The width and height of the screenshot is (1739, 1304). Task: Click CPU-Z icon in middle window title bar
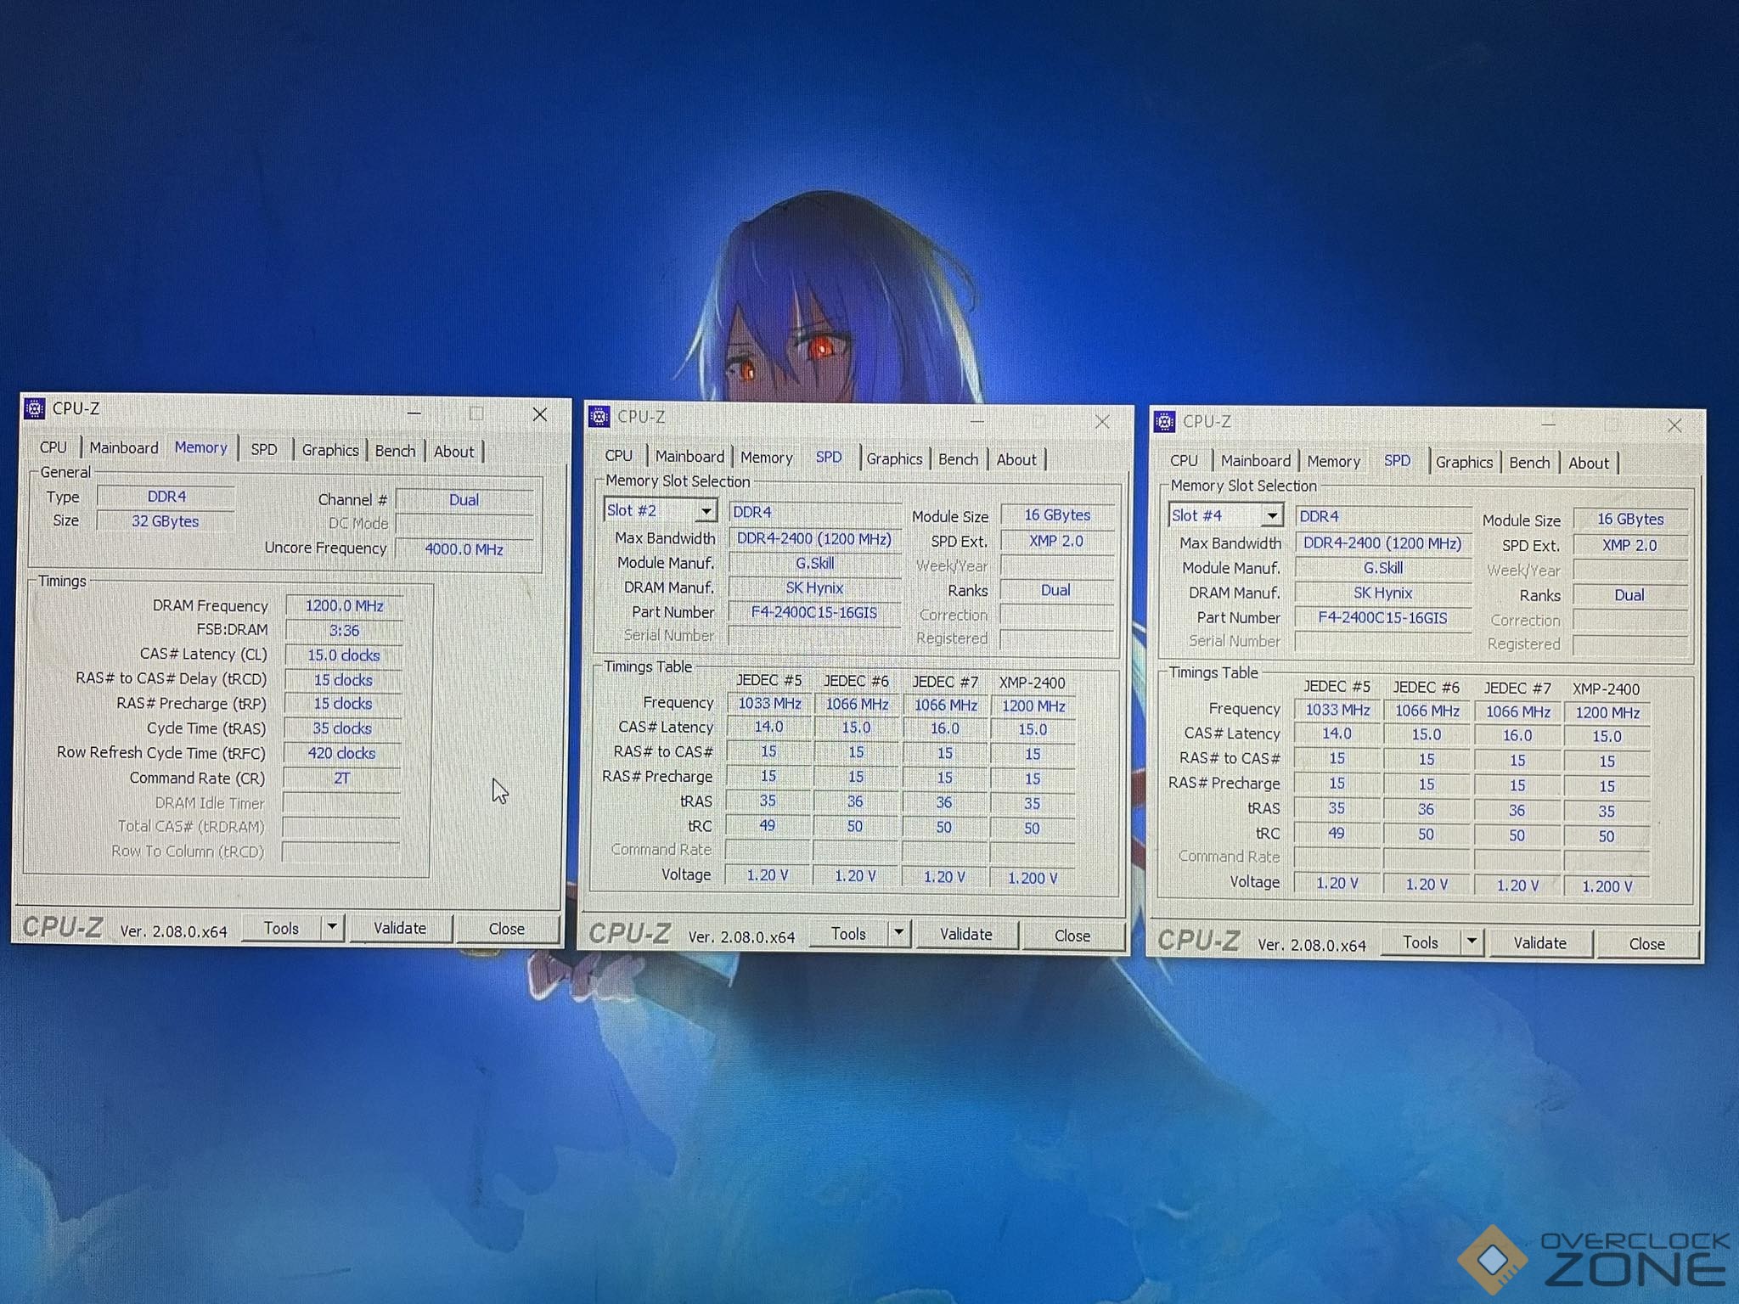[x=599, y=417]
